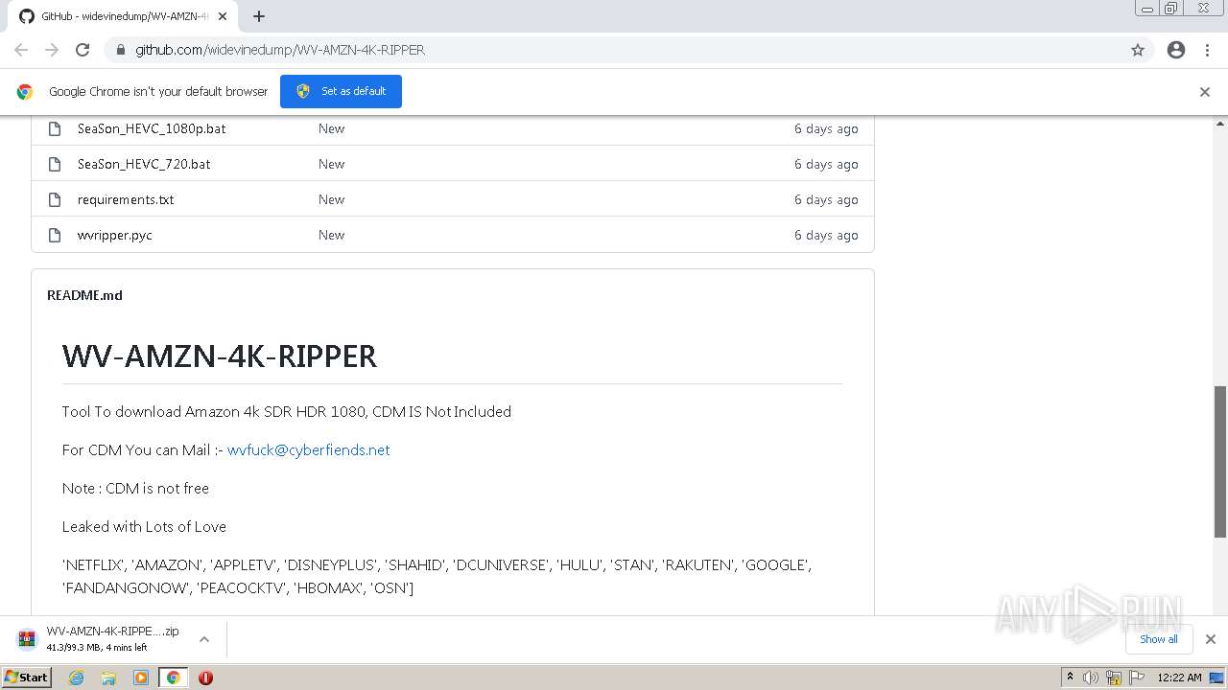
Task: Click the taskbar clock 12:22 AM
Action: click(1179, 678)
